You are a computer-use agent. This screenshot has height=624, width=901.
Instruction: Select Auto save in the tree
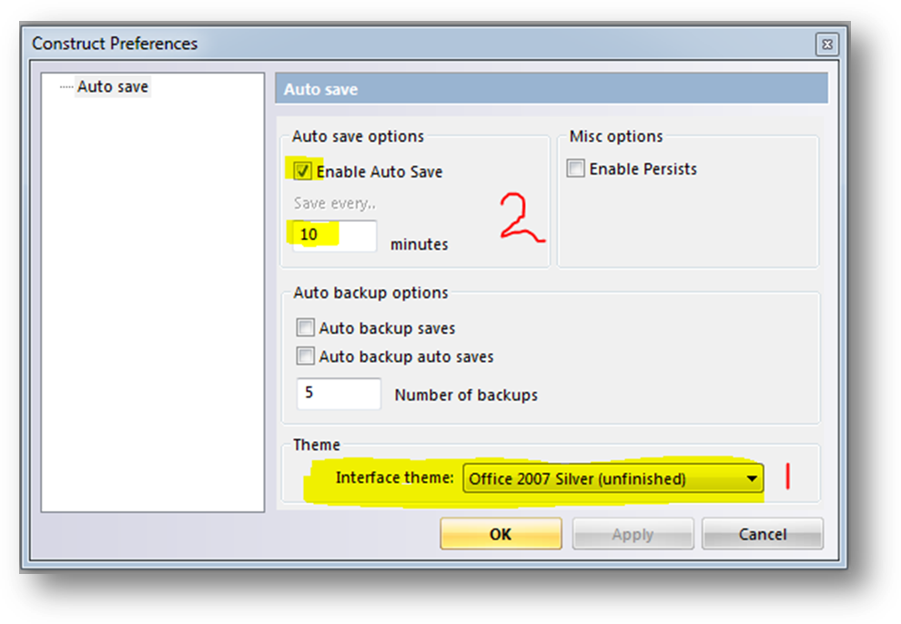[113, 86]
